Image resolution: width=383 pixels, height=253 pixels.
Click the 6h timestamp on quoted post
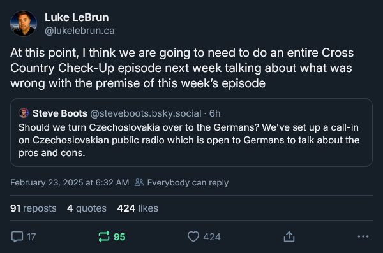tap(215, 113)
